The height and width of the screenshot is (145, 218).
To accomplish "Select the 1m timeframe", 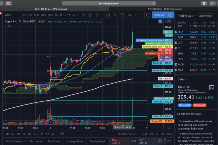I will tap(24, 15).
